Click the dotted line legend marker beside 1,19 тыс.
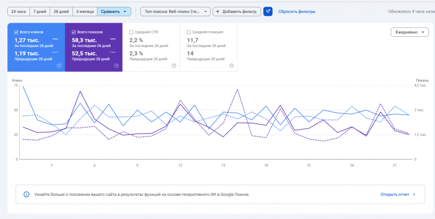Screen dimensions: 435x219 coord(55,52)
